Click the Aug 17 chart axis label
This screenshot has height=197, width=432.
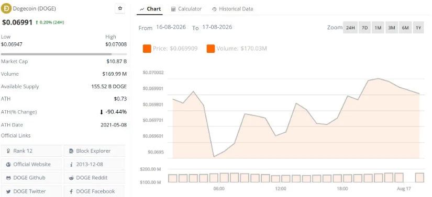403,189
